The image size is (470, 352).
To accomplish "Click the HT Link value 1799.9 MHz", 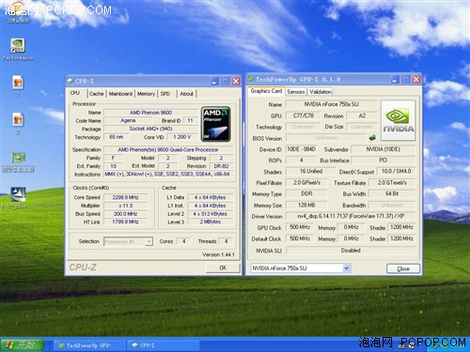I will (125, 222).
